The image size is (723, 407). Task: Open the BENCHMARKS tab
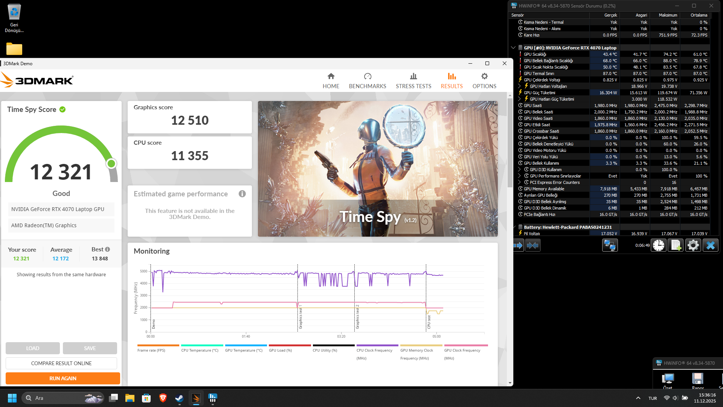coord(368,81)
